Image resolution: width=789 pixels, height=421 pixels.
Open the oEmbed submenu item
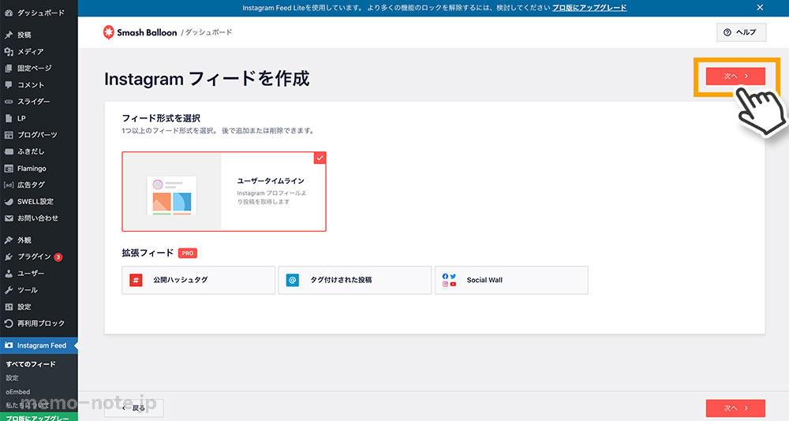click(17, 391)
